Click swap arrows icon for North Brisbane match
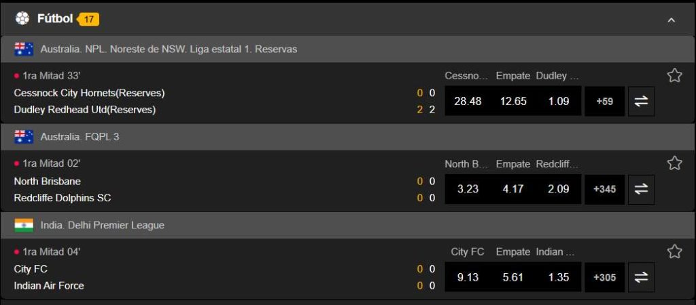Viewport: 696px width, 305px height. (x=641, y=189)
